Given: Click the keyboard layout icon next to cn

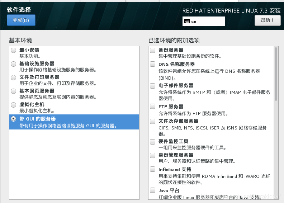Looking at the screenshot, I should 187,22.
